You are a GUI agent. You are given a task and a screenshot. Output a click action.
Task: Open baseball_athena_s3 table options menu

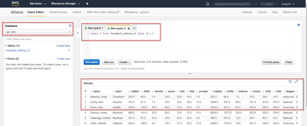coord(69,50)
